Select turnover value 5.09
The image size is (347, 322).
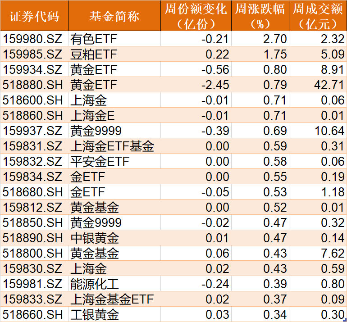[x=333, y=54]
